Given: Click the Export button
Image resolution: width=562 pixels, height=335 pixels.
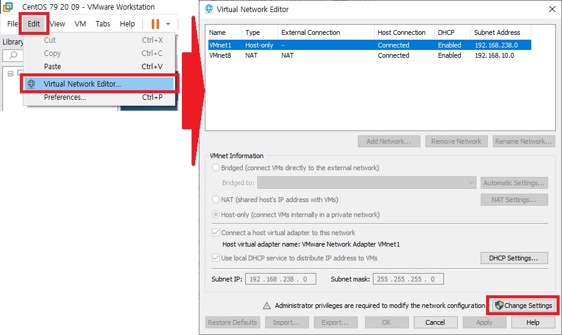Looking at the screenshot, I should point(336,322).
